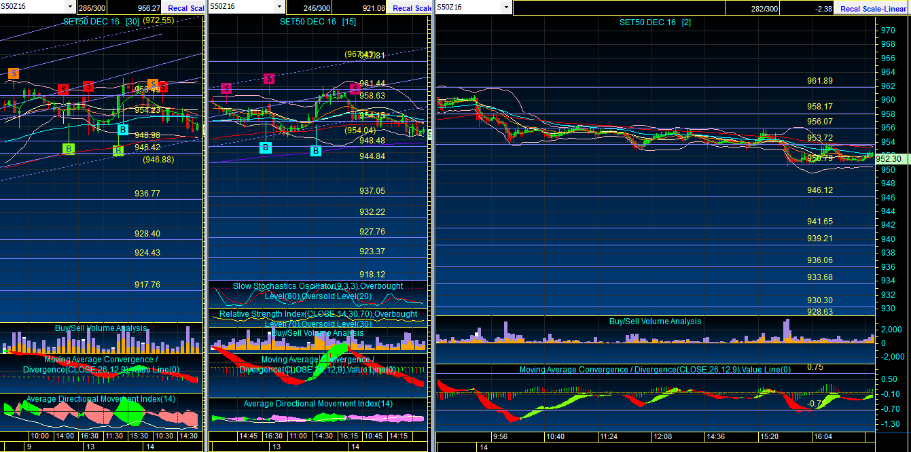Screen dimensions: 911x452
Task: Click the Slow Stochastics Oscillator indicator title
Action: (318, 291)
